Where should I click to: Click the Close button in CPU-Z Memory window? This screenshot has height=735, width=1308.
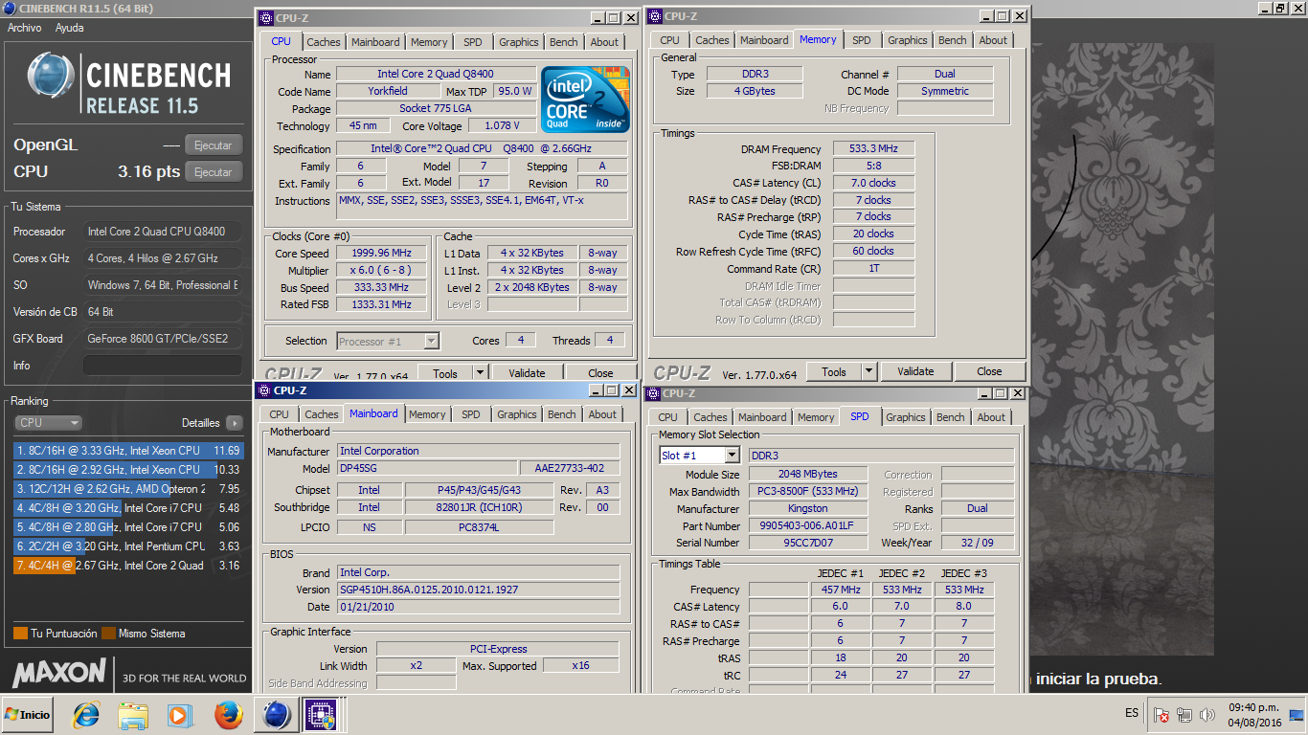tap(989, 371)
